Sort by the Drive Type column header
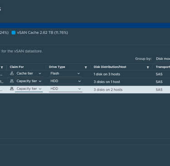This screenshot has height=166, width=170. point(57,67)
